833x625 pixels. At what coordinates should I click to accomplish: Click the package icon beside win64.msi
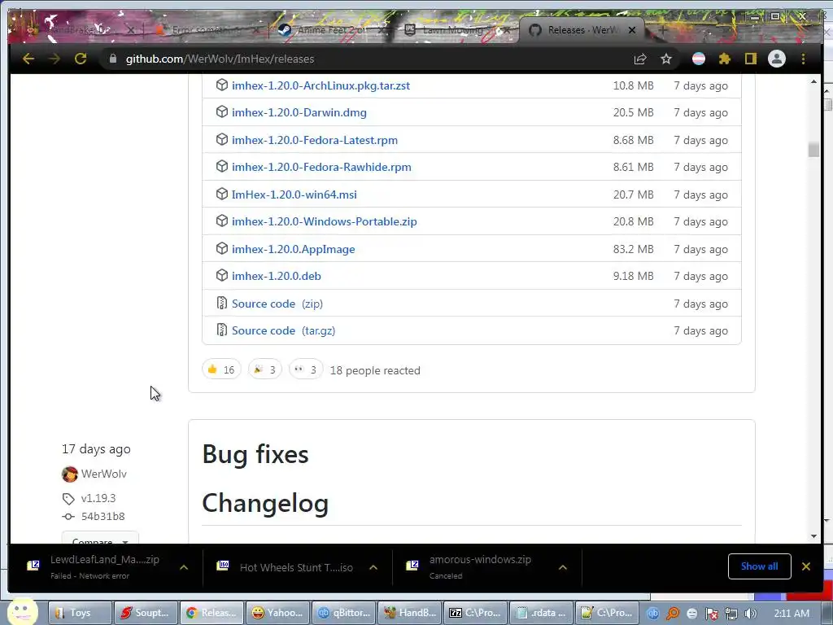click(x=222, y=194)
